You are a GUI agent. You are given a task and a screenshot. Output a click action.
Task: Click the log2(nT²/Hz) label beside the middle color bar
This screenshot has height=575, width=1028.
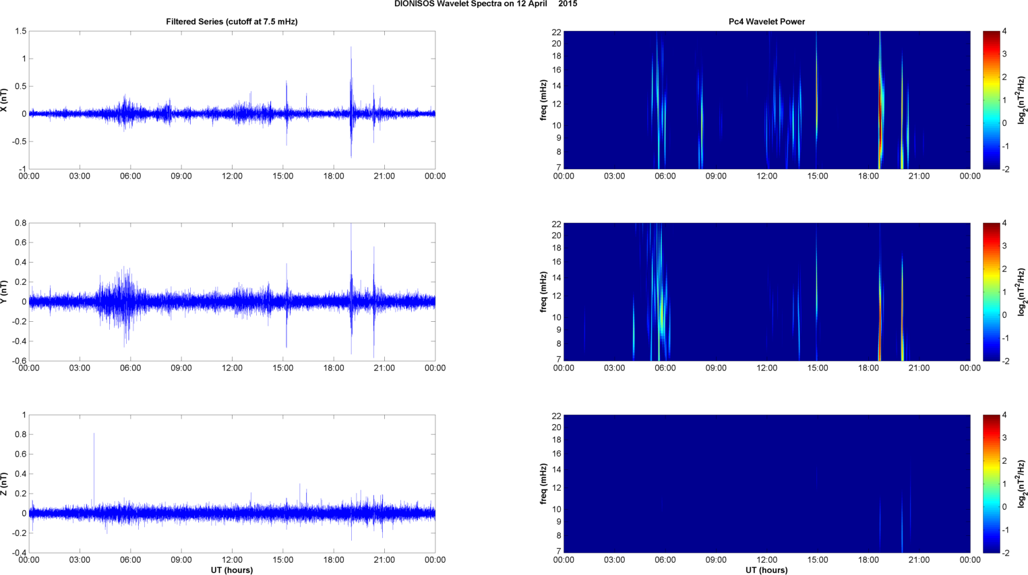pyautogui.click(x=1021, y=292)
